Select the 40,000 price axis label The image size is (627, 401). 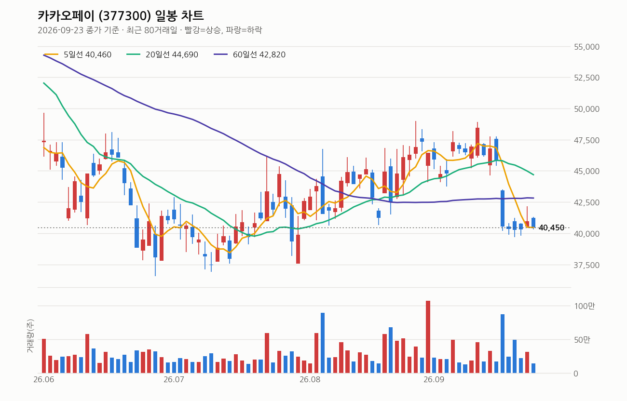tap(586, 234)
